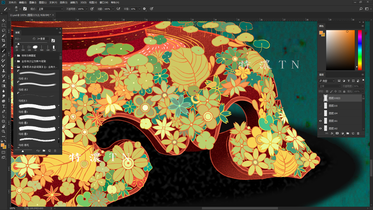Expand 特殊效果画笔 brush folder
Image resolution: width=373 pixels, height=210 pixels.
point(15,55)
